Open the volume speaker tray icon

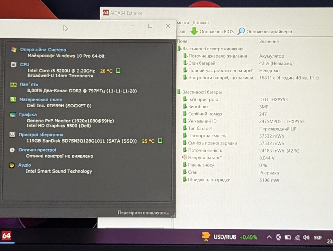click(x=306, y=237)
